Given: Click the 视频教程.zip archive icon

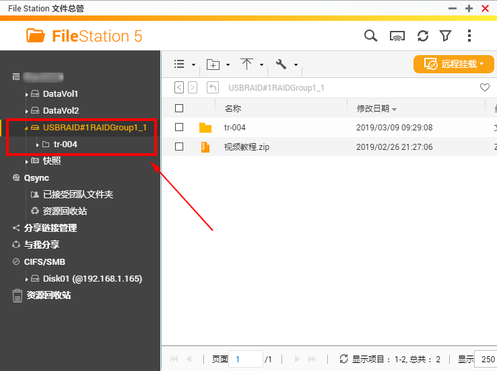Looking at the screenshot, I should click(x=205, y=147).
